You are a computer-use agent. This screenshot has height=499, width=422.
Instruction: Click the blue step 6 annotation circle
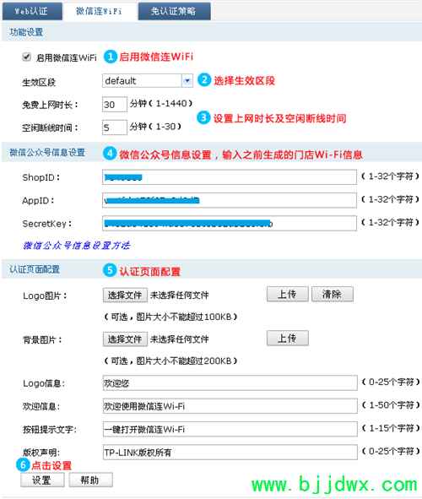[x=23, y=465]
